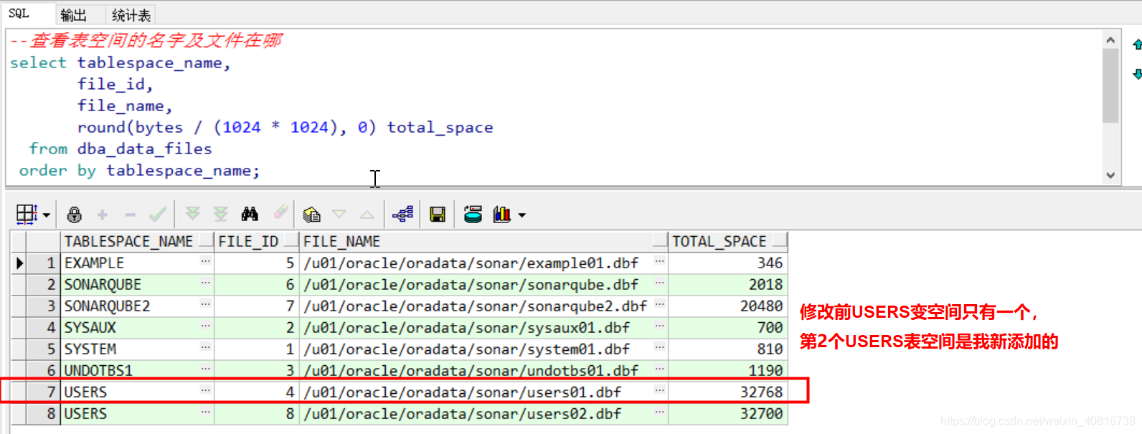This screenshot has width=1142, height=434.
Task: Click the TOTAL_SPACE column header
Action: [x=727, y=241]
